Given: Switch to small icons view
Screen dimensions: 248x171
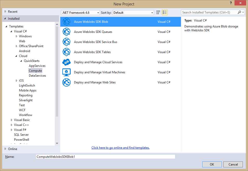Looking at the screenshot, I should (x=165, y=12).
